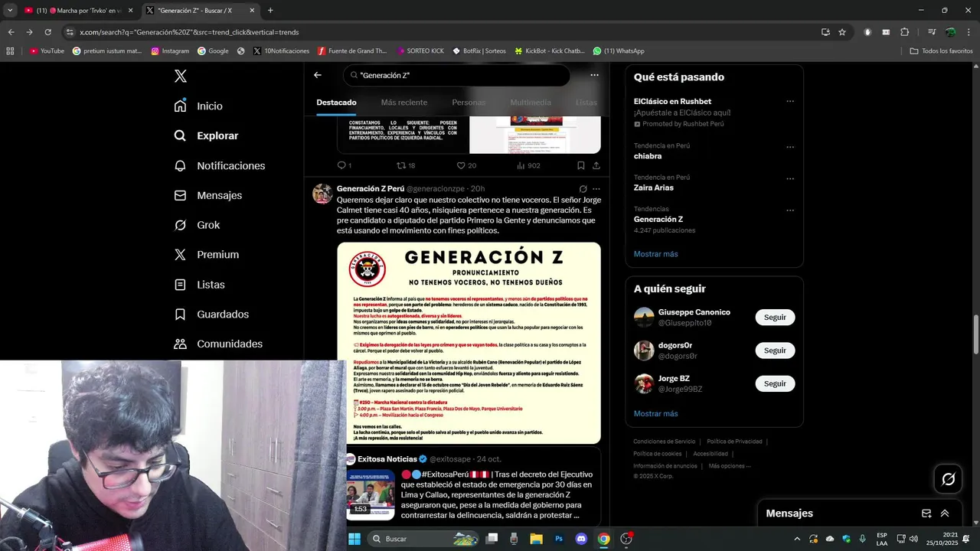Reload the page
This screenshot has width=980, height=551.
[47, 32]
